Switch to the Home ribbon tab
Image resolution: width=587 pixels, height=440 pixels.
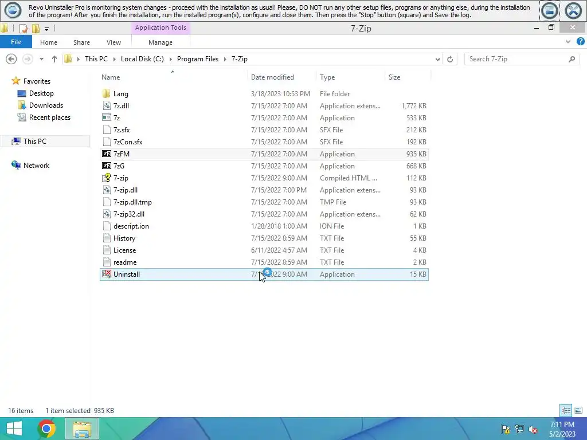click(x=49, y=42)
